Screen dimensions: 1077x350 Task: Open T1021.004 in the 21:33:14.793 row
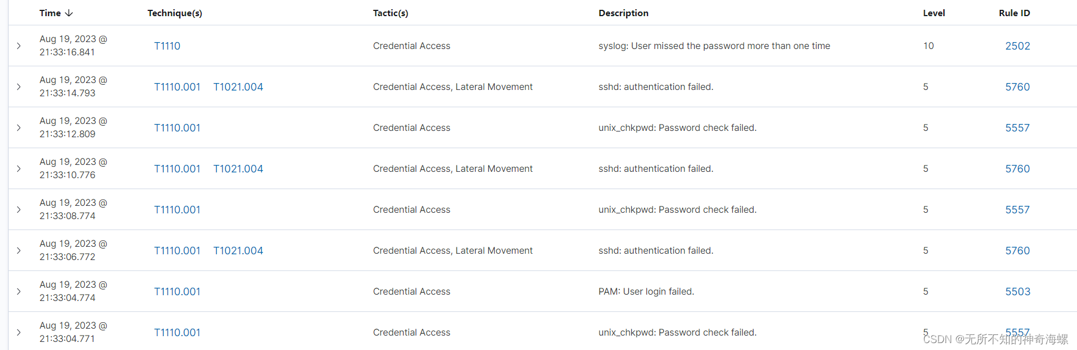(238, 86)
